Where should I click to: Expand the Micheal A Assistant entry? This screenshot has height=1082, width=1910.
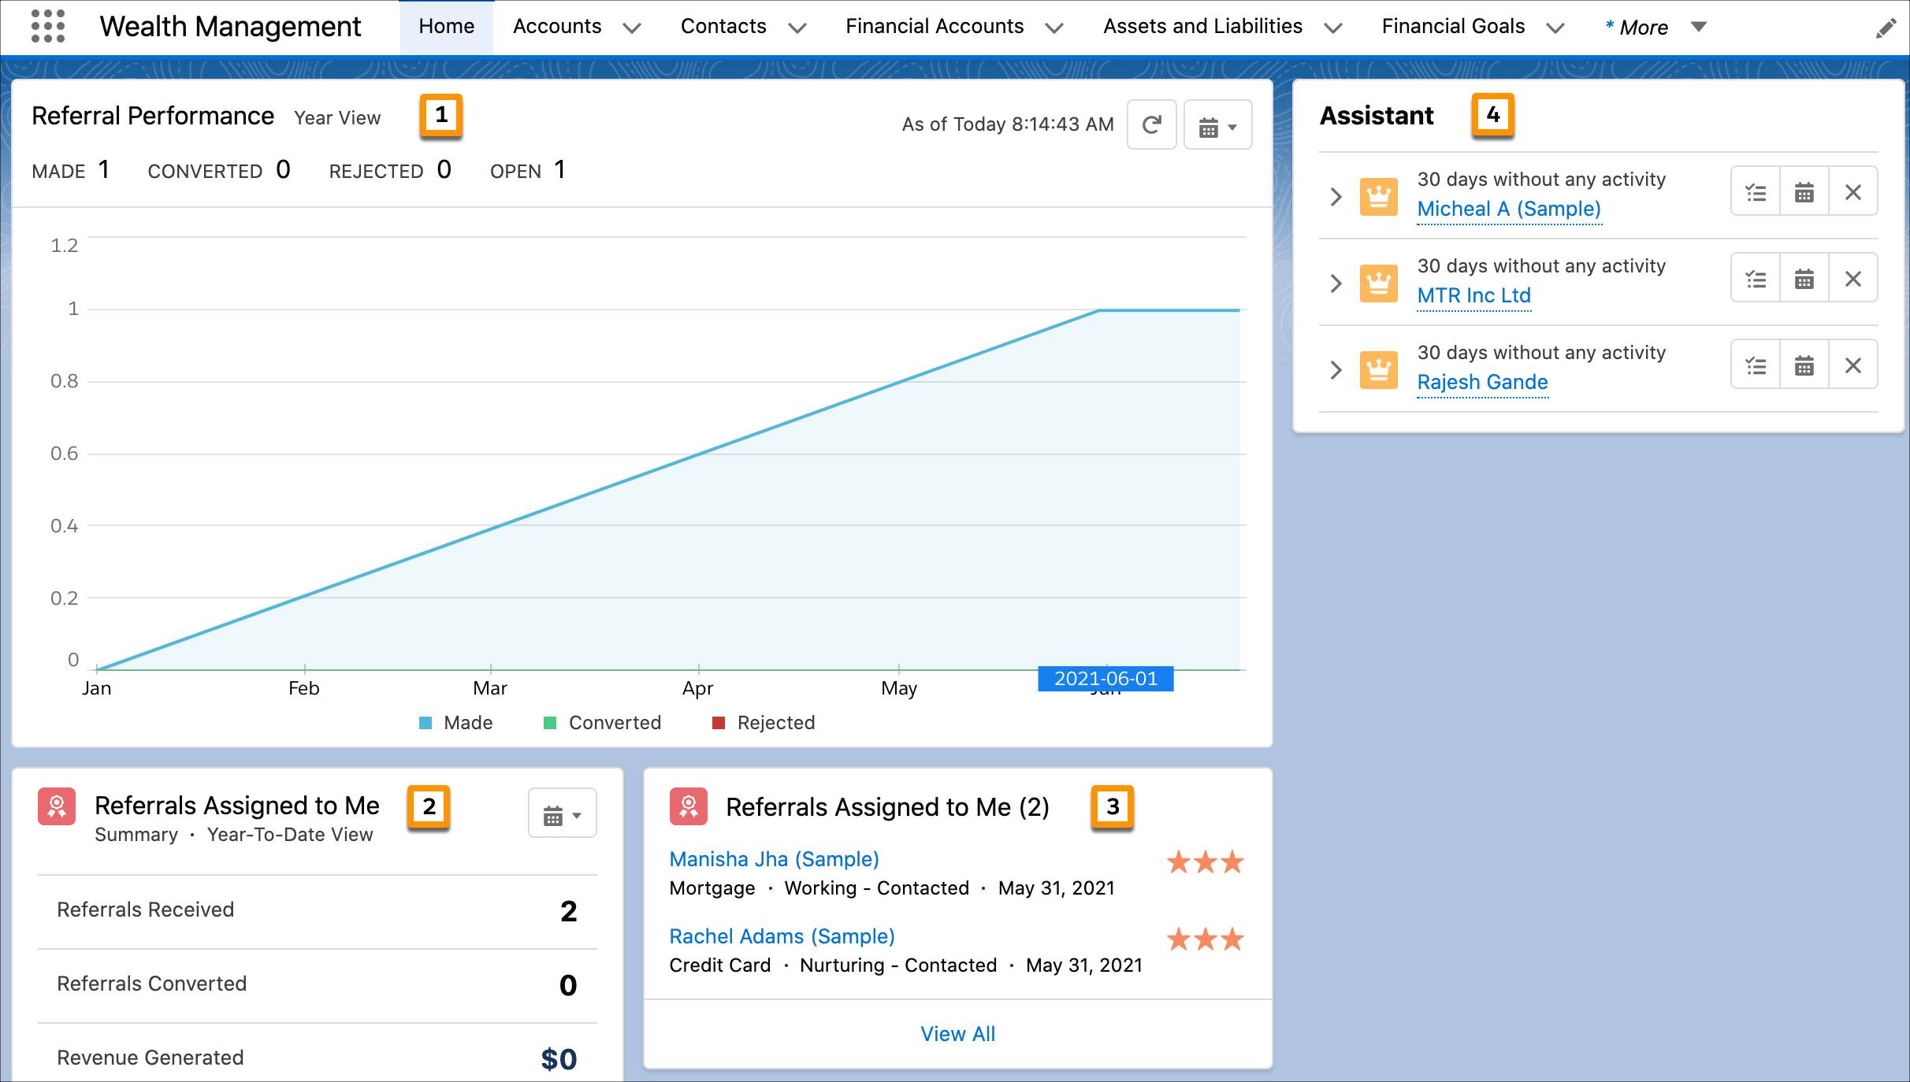[x=1336, y=194]
